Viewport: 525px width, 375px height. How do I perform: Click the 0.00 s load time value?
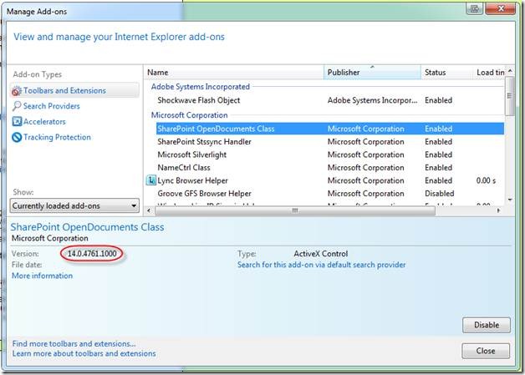coord(486,180)
